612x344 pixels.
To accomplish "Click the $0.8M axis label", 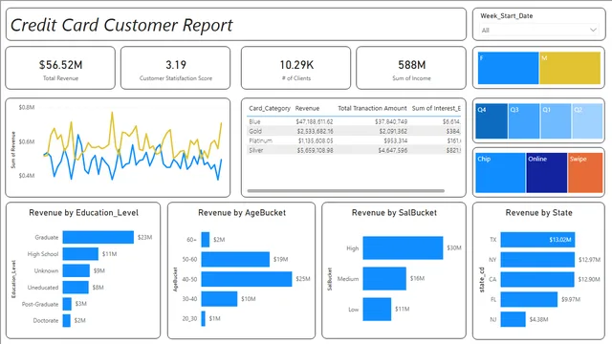I will coord(27,107).
